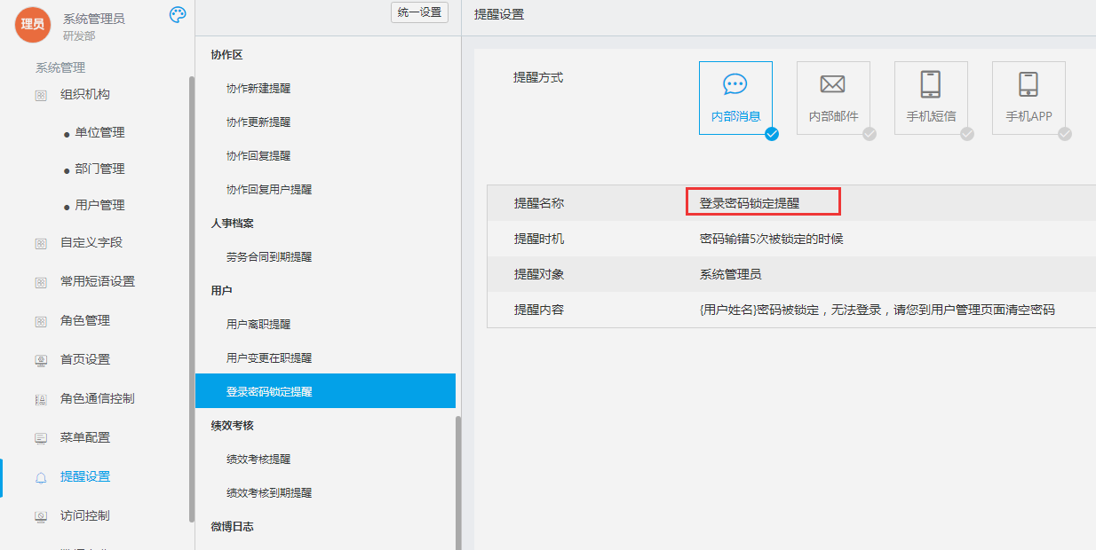The width and height of the screenshot is (1096, 550).
Task: Check the 手机APP gray checkmark
Action: coord(1065,134)
